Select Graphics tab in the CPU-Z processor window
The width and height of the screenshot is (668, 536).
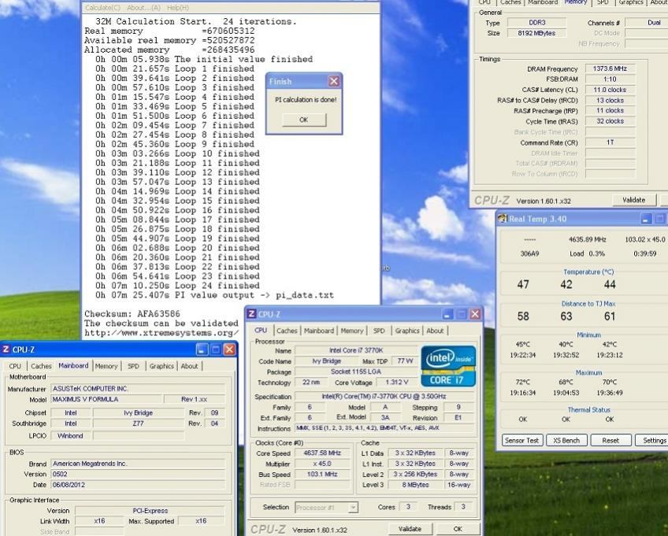click(407, 331)
